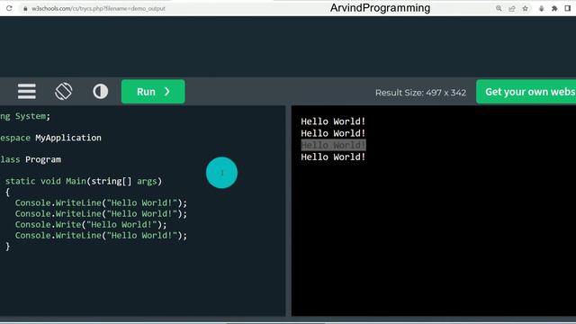Viewport: 576px width, 324px height.
Task: Click the class Program line
Action: 31,159
